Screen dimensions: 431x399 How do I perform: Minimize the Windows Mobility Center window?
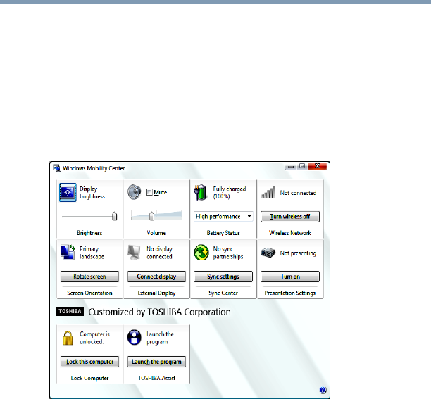291,166
